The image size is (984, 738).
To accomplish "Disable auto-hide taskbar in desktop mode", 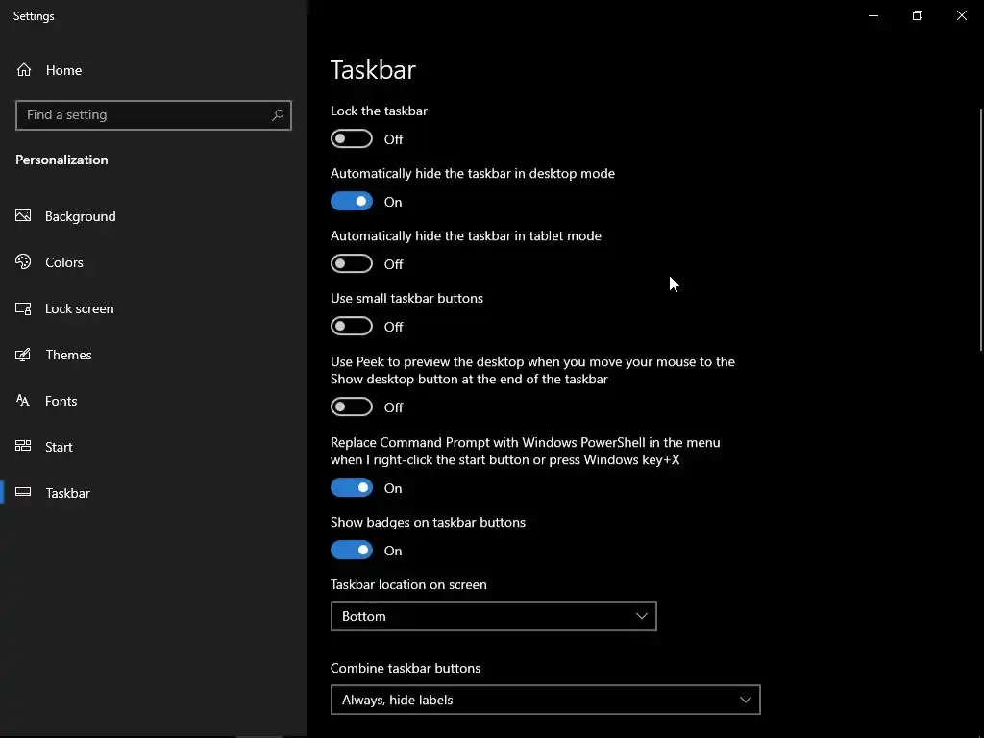I will point(352,202).
